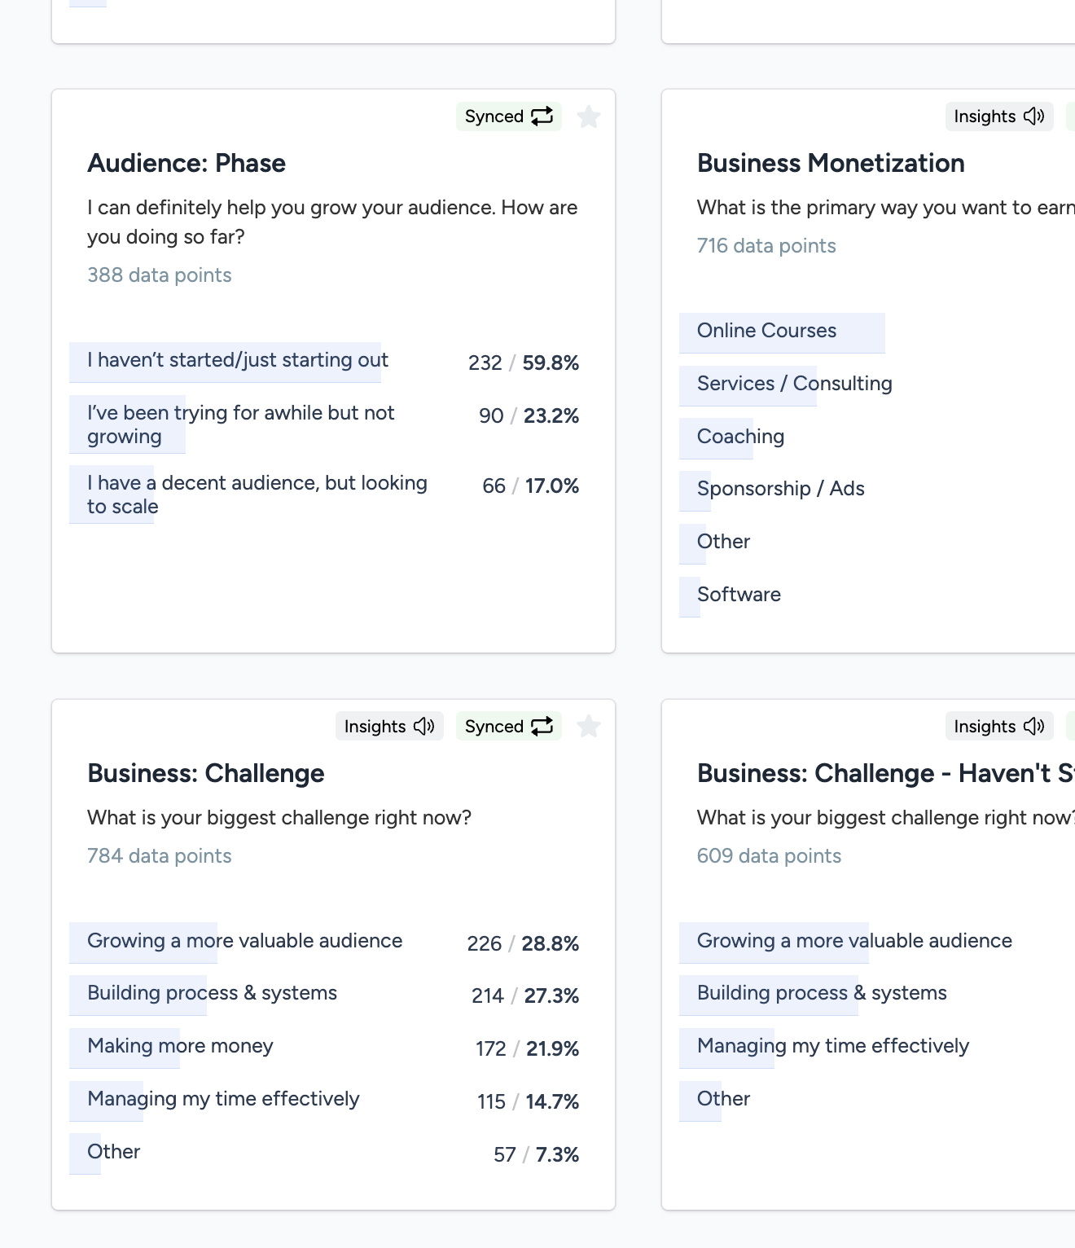
Task: Open the Business Monetization card title
Action: [x=831, y=163]
